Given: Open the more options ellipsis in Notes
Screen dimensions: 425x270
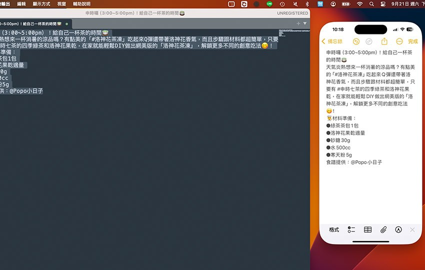Looking at the screenshot, I should click(399, 41).
